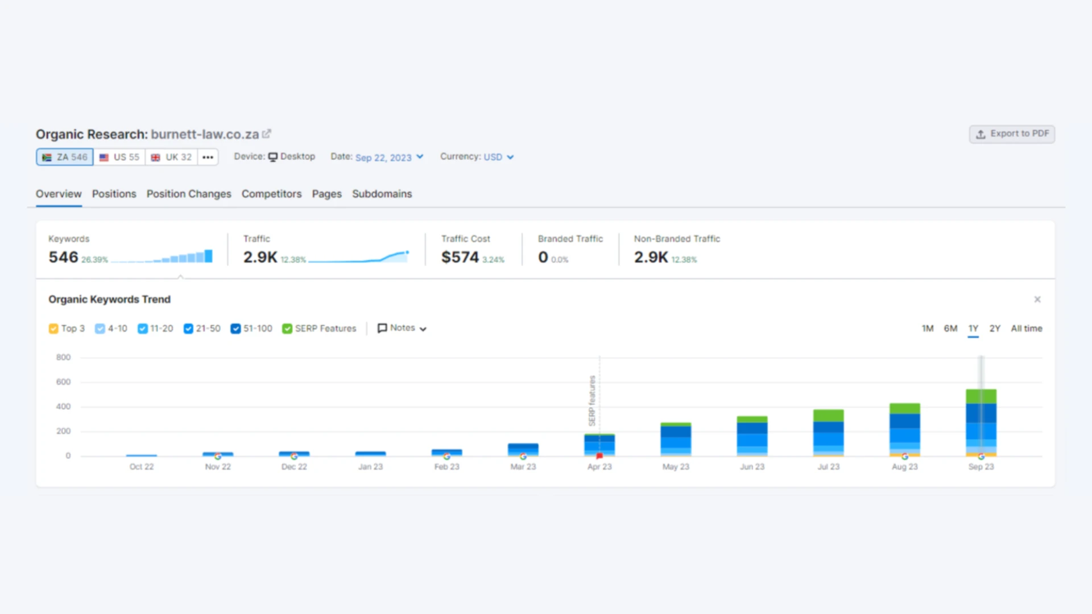This screenshot has width=1092, height=614.
Task: Switch to the Positions tab
Action: [x=114, y=194]
